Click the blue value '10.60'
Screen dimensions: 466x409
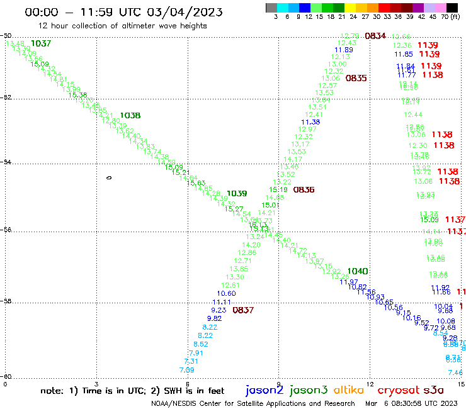[x=227, y=293]
